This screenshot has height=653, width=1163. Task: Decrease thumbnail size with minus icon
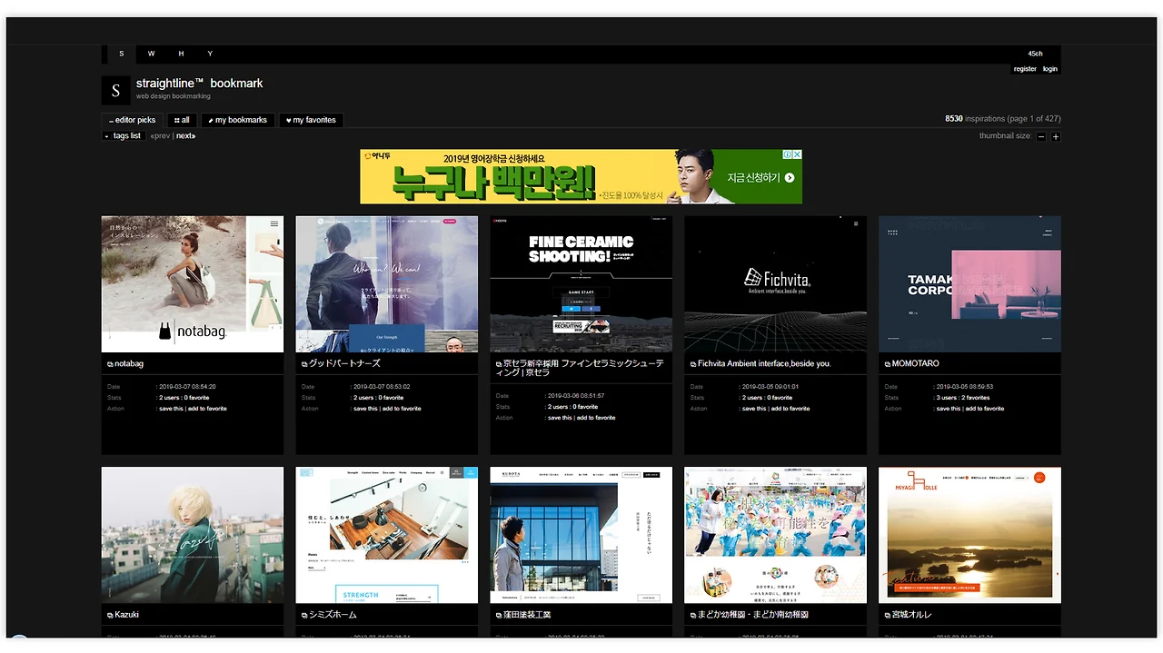tap(1041, 136)
